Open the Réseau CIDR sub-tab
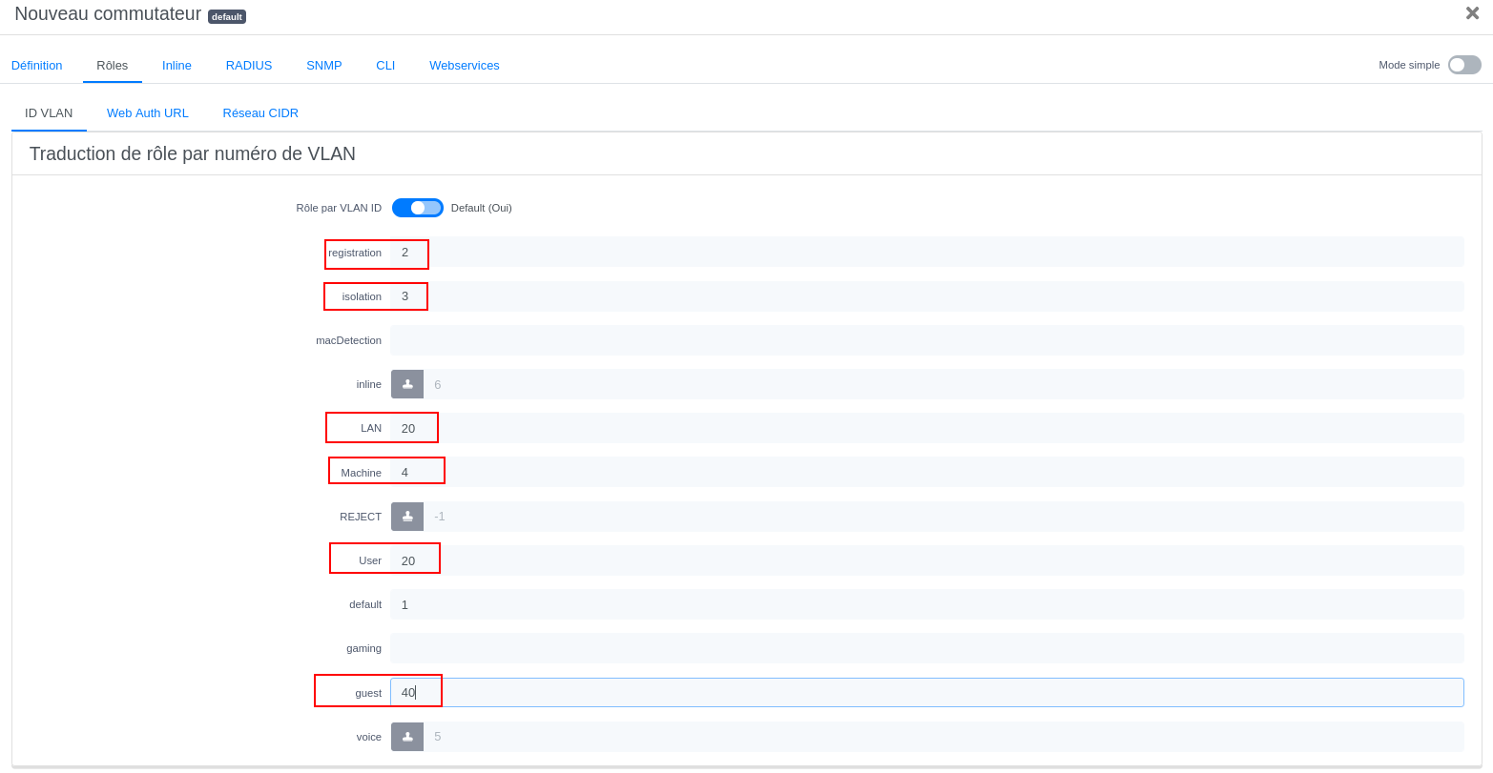 260,112
